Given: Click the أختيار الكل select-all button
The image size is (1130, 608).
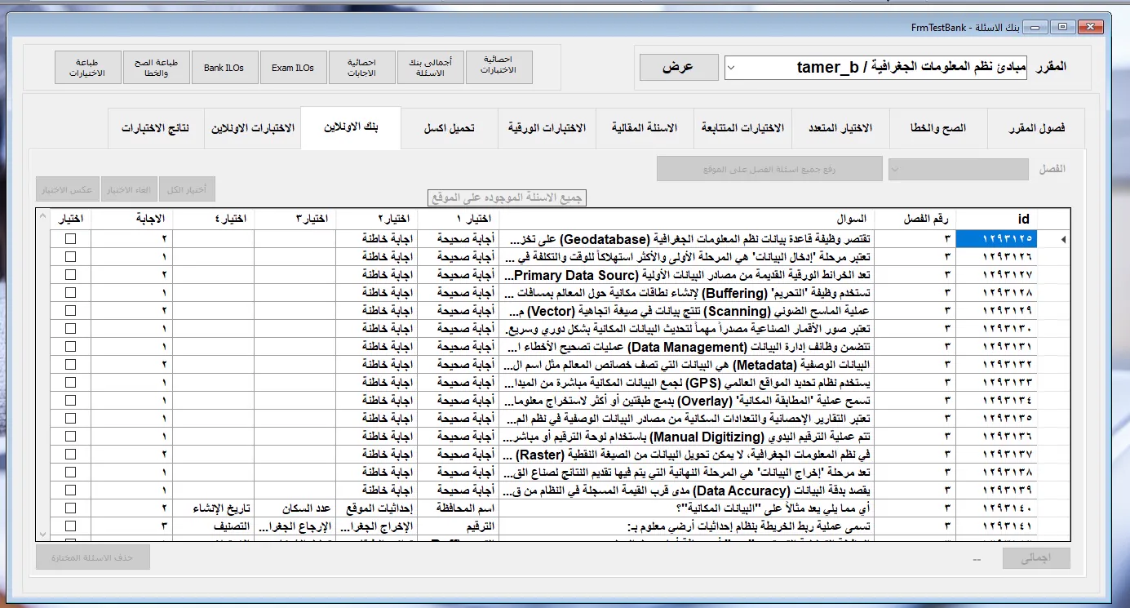Looking at the screenshot, I should tap(187, 190).
